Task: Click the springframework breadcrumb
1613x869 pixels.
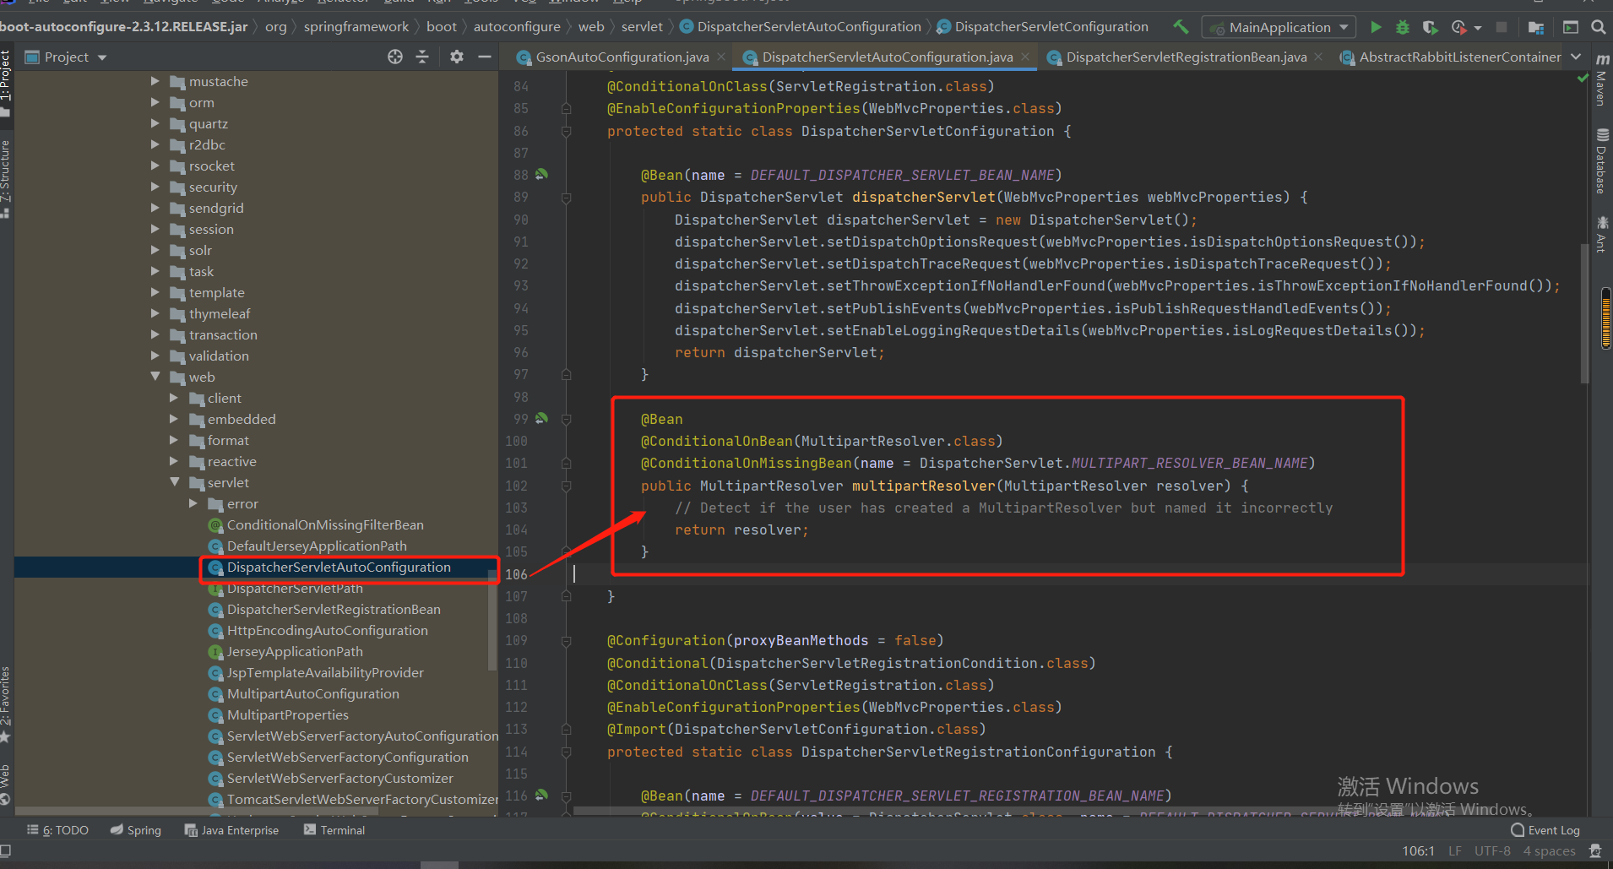Action: (356, 27)
